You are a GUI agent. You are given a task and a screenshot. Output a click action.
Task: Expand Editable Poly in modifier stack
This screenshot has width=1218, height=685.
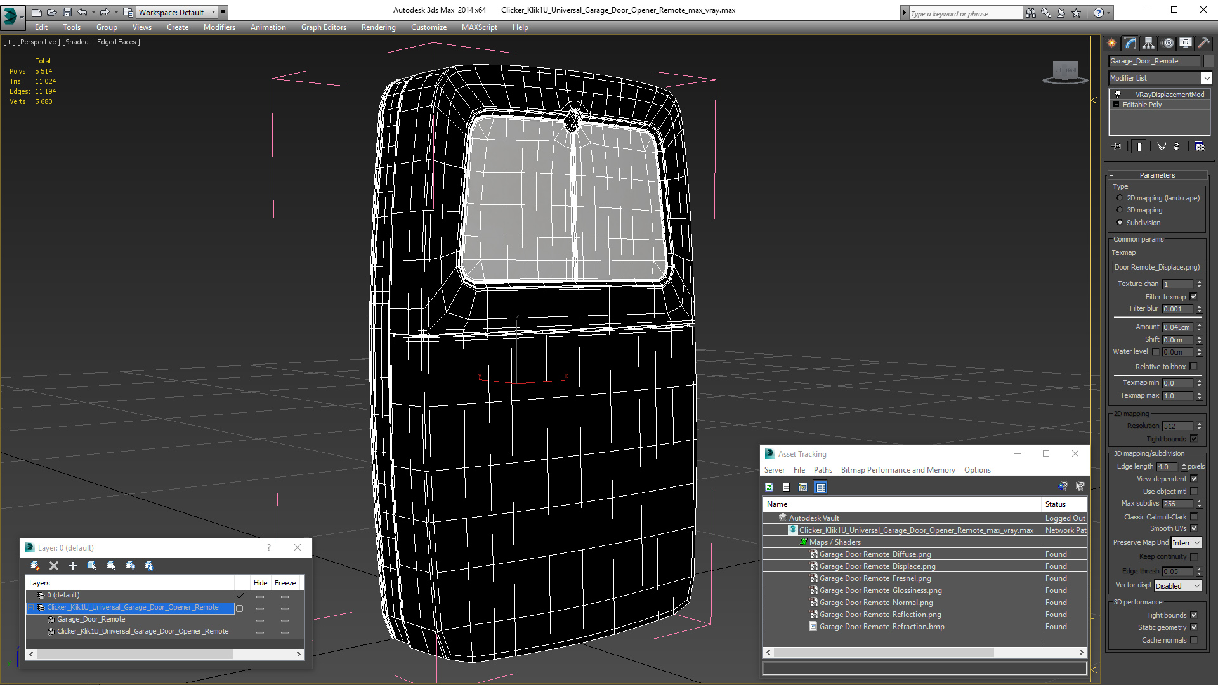(1116, 105)
